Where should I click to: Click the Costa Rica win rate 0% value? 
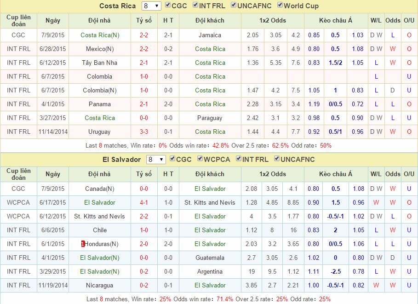click(x=163, y=146)
